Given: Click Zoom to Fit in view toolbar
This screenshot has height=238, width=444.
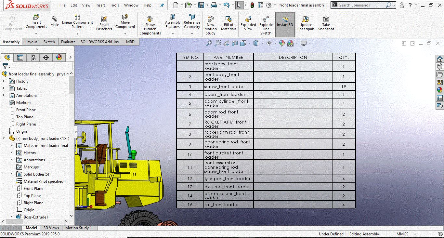Looking at the screenshot, I should pyautogui.click(x=209, y=43).
